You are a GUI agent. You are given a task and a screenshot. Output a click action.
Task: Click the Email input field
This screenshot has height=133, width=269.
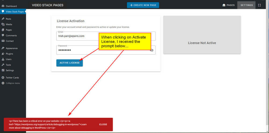point(106,36)
